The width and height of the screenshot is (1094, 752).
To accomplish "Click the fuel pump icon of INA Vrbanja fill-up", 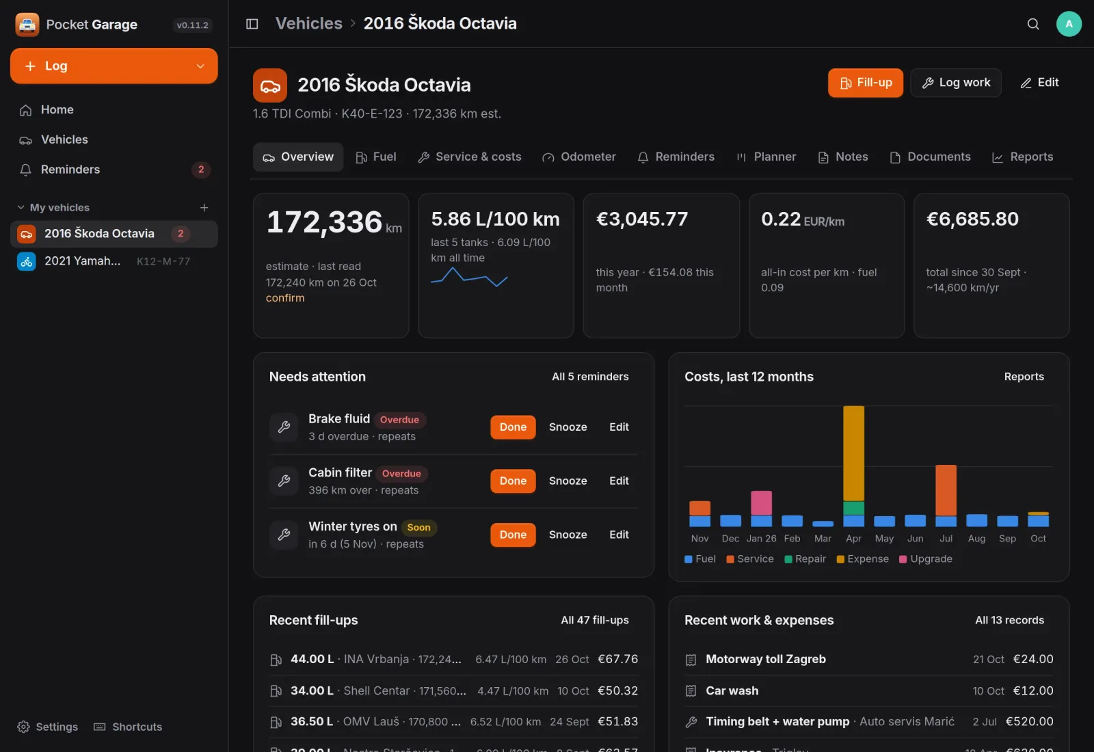I will (276, 660).
